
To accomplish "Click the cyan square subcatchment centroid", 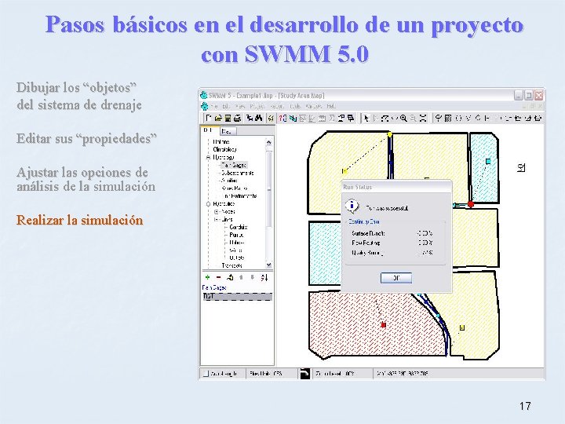I will [488, 161].
